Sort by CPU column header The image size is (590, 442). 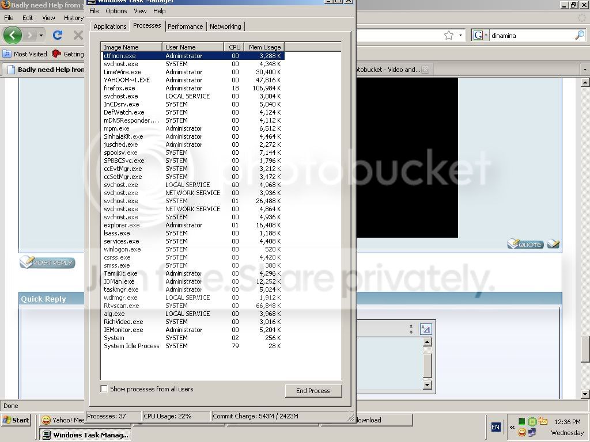pos(234,47)
